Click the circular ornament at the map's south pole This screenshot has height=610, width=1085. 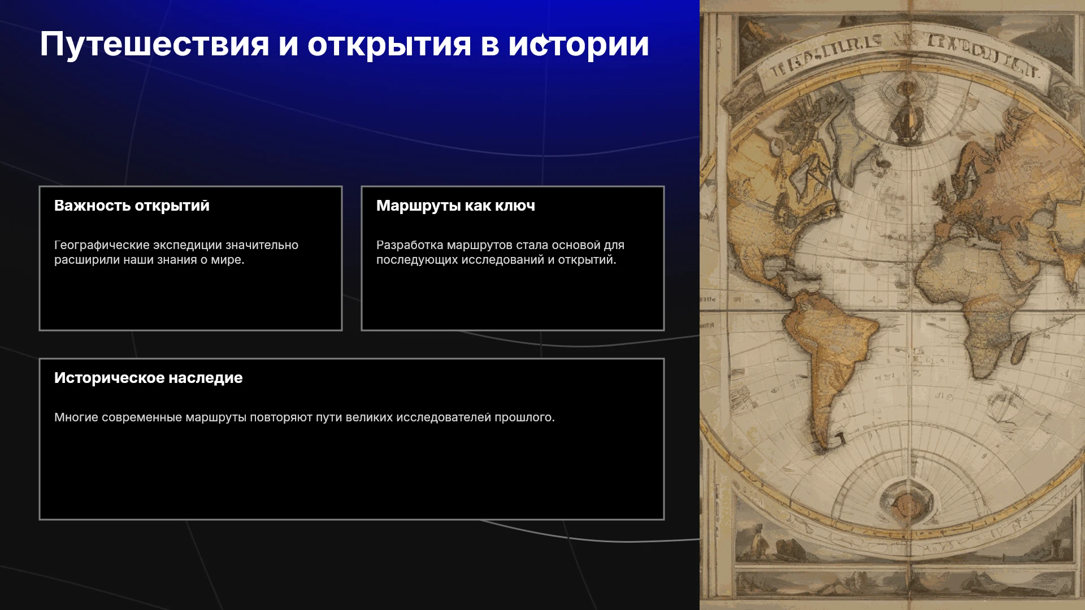[907, 503]
